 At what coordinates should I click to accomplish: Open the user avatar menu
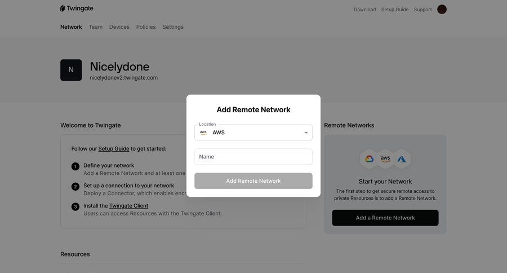(442, 10)
